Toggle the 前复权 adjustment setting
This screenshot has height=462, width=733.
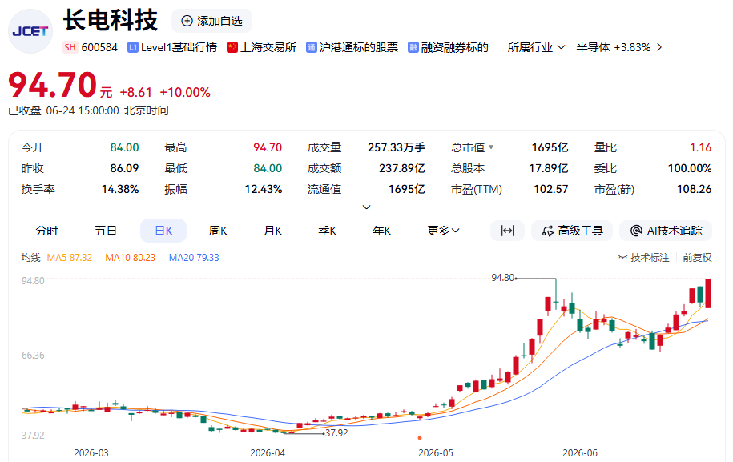(697, 257)
